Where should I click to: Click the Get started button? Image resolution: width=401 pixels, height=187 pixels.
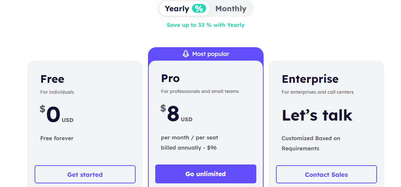click(x=85, y=175)
